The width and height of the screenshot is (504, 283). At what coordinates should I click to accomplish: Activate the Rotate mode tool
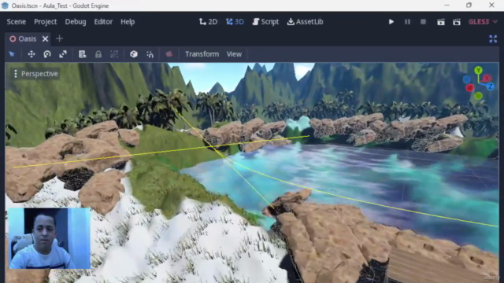point(47,54)
